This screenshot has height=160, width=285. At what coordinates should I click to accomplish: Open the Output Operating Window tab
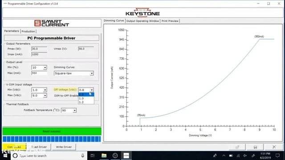pos(142,21)
